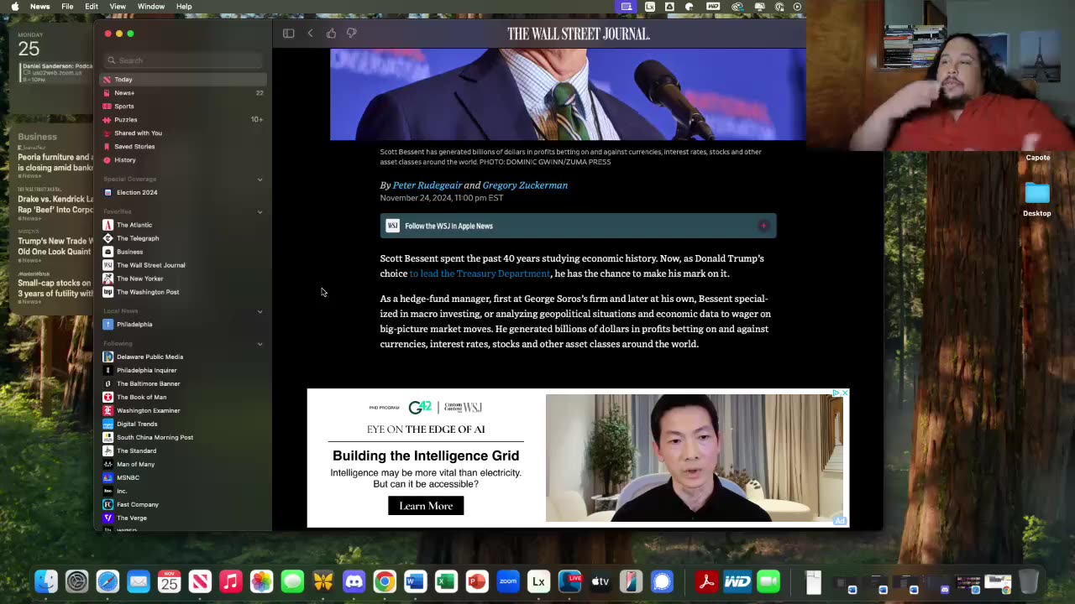The width and height of the screenshot is (1075, 604).
Task: Open MSNBC in Following list
Action: click(x=128, y=477)
